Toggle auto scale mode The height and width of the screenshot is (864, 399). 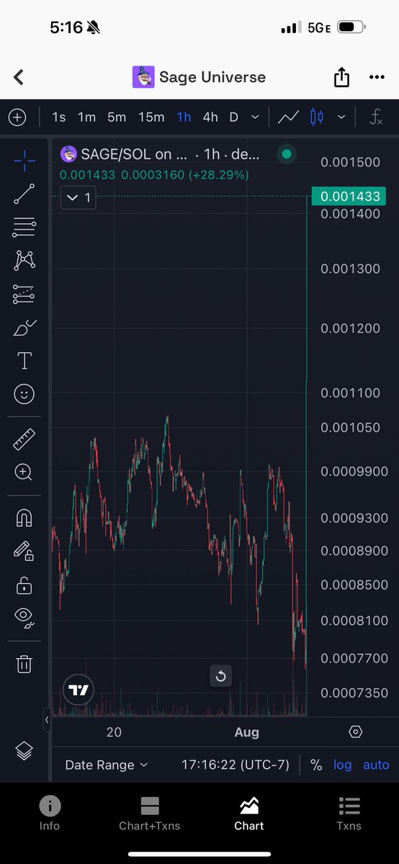(376, 765)
